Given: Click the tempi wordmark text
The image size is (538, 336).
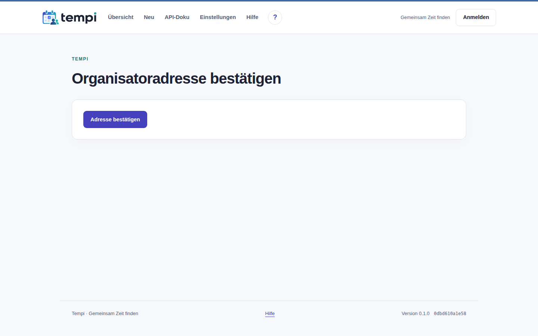Looking at the screenshot, I should [79, 18].
